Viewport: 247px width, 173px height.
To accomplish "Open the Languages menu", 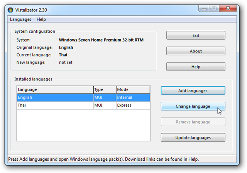I will [x=20, y=19].
